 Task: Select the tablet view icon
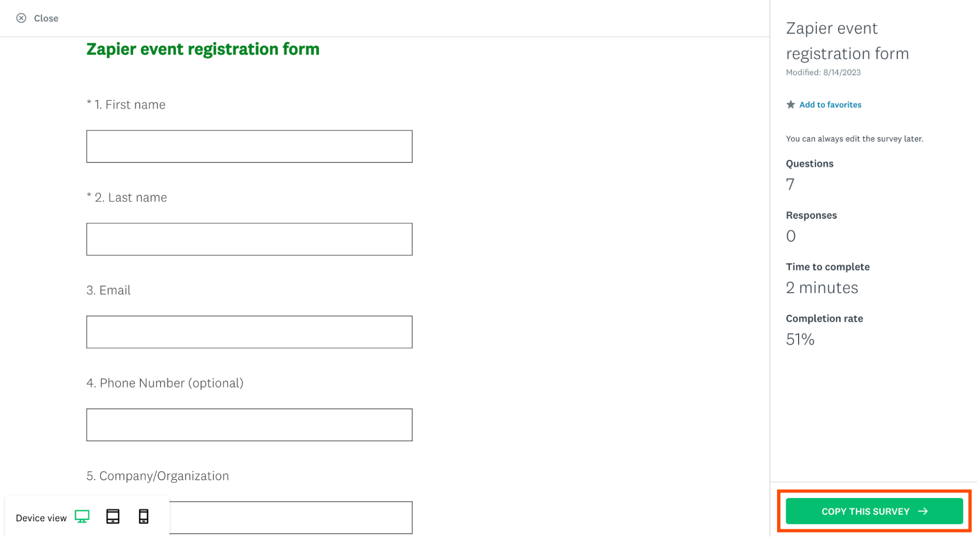coord(112,517)
